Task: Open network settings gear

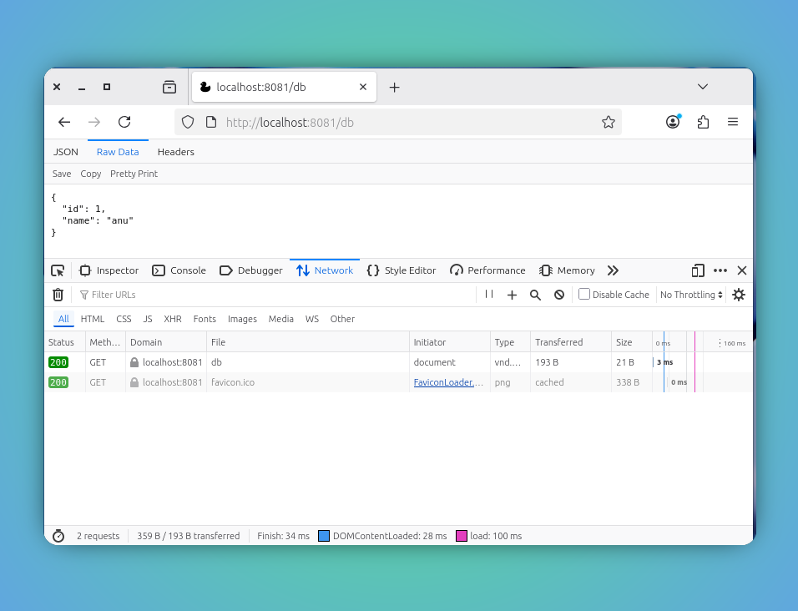Action: [739, 295]
